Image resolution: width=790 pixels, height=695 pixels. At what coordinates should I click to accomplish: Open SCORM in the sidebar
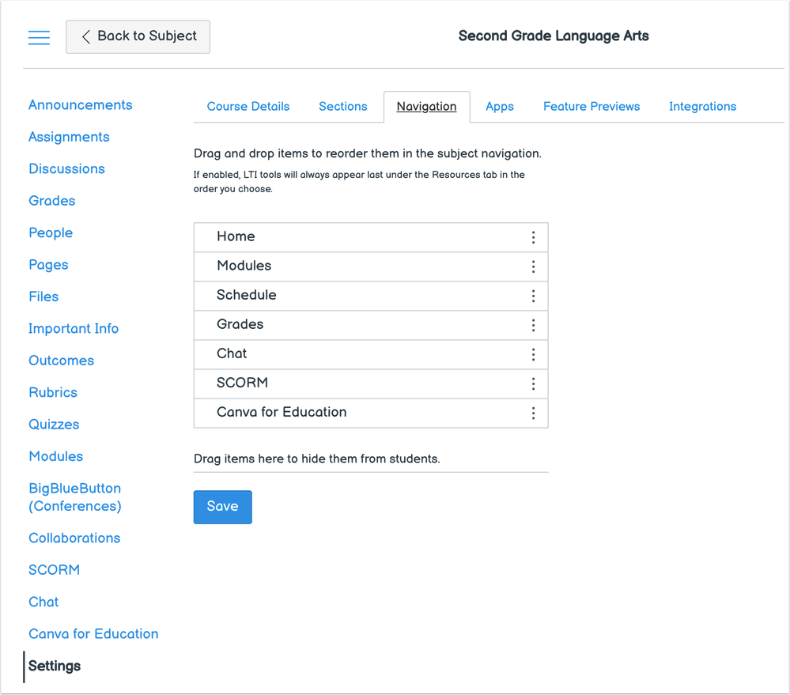tap(55, 570)
